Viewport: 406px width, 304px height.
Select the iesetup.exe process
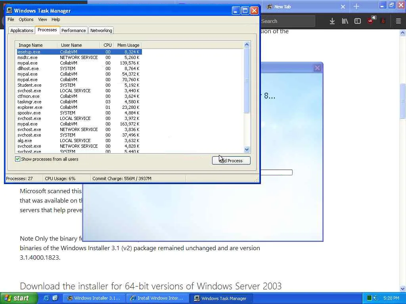click(x=79, y=52)
